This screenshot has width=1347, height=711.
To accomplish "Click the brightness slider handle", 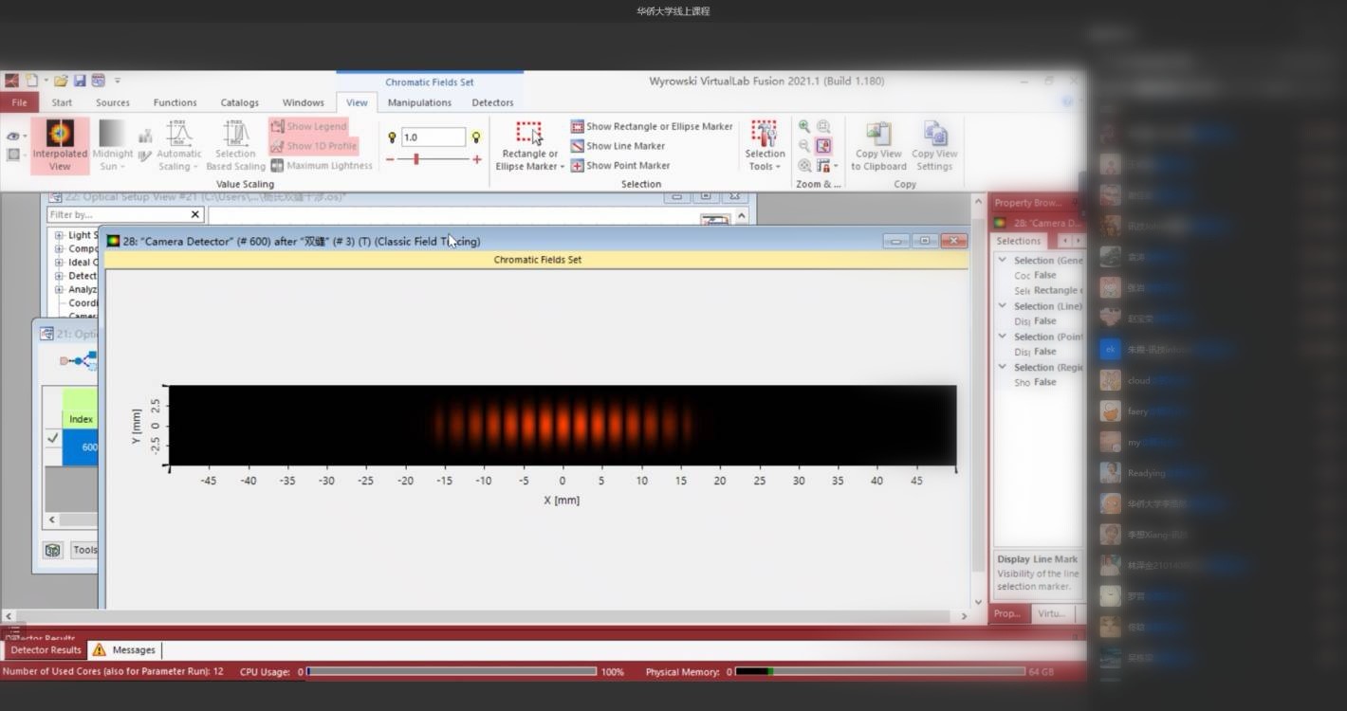I will coord(415,159).
